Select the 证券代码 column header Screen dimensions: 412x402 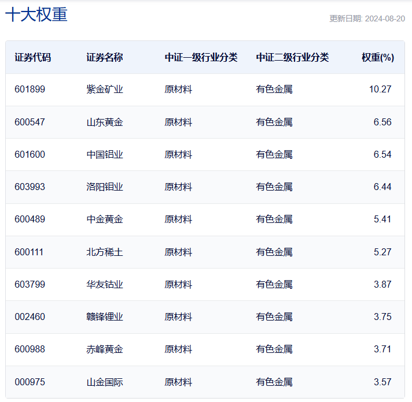coord(32,57)
